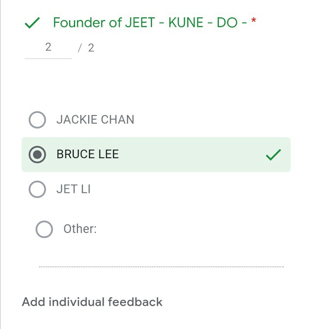Click the score input field showing 2
311x329 pixels.
(x=48, y=48)
